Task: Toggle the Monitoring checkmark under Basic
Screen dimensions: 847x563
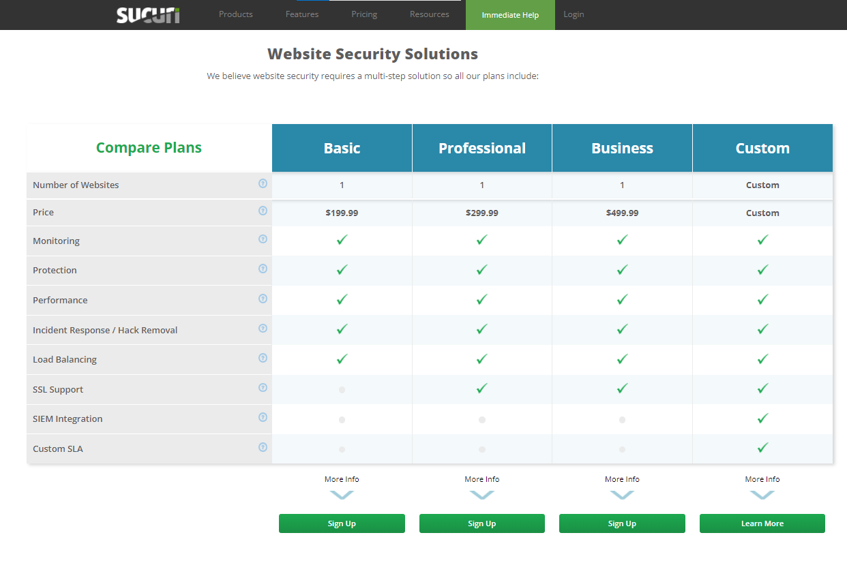Action: [x=342, y=240]
